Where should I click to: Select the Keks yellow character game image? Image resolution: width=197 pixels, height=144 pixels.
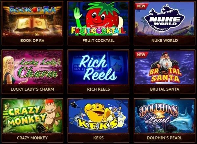pos(98,116)
